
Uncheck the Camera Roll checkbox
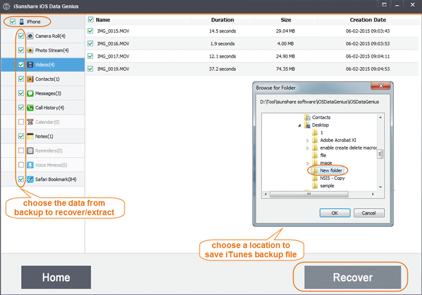coord(21,36)
